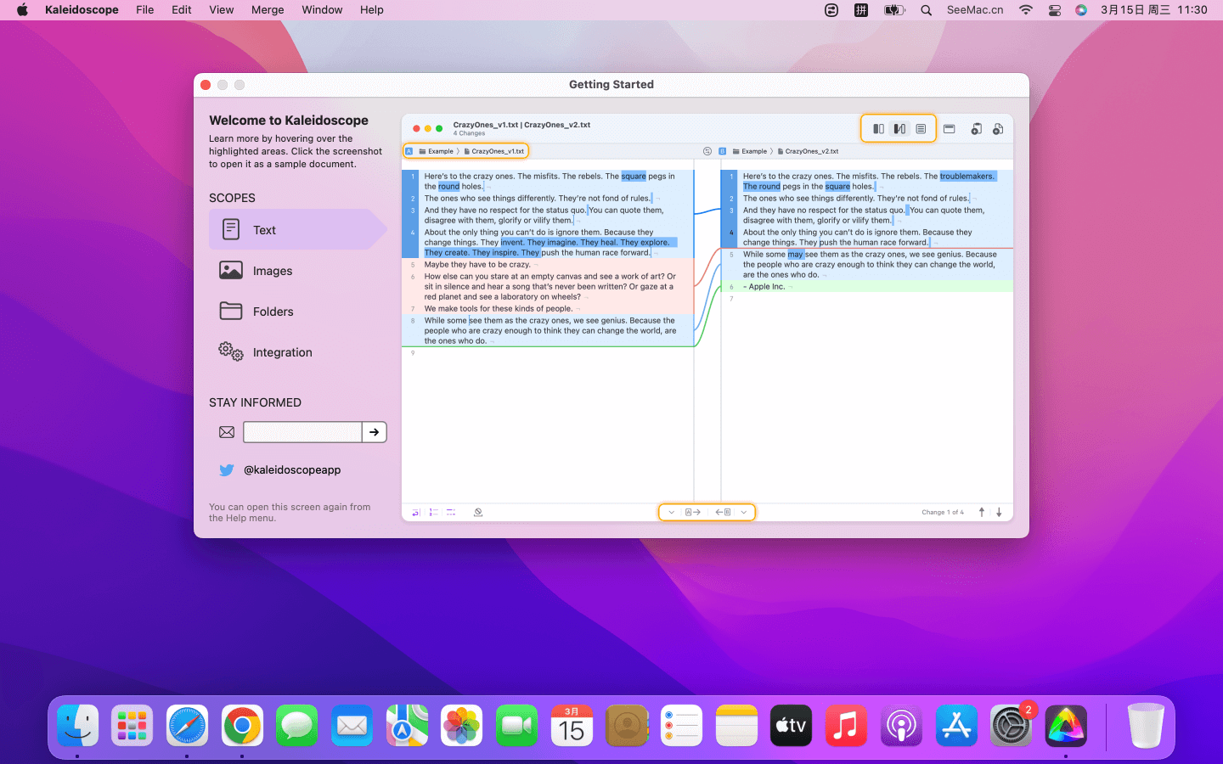Toggle the invisible characters icon
This screenshot has height=764, width=1223.
coord(451,512)
